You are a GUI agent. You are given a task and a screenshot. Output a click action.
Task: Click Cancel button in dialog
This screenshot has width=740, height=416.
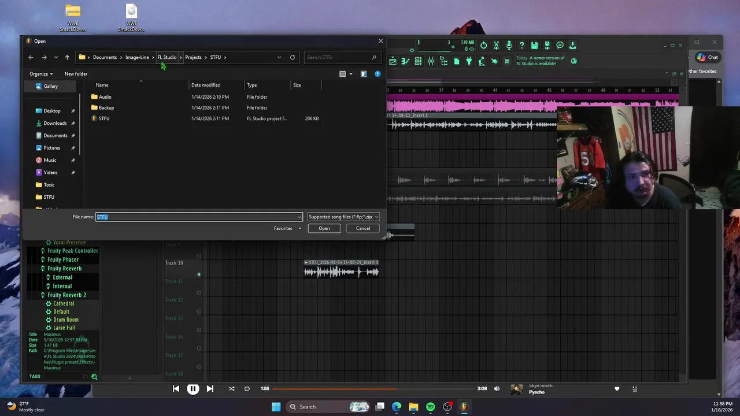point(363,228)
